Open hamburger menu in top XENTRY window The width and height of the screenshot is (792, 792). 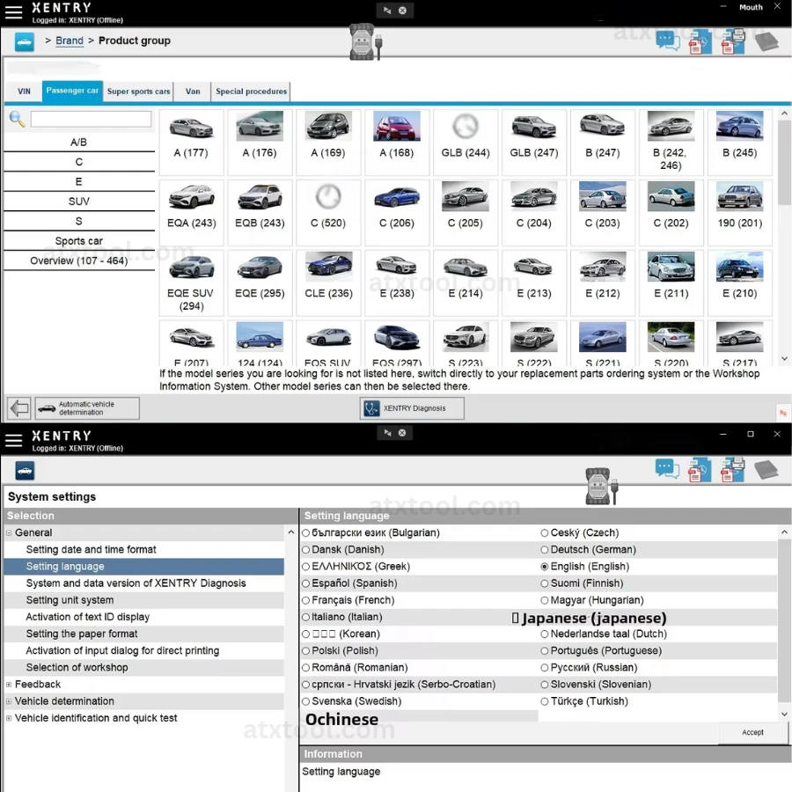13,12
